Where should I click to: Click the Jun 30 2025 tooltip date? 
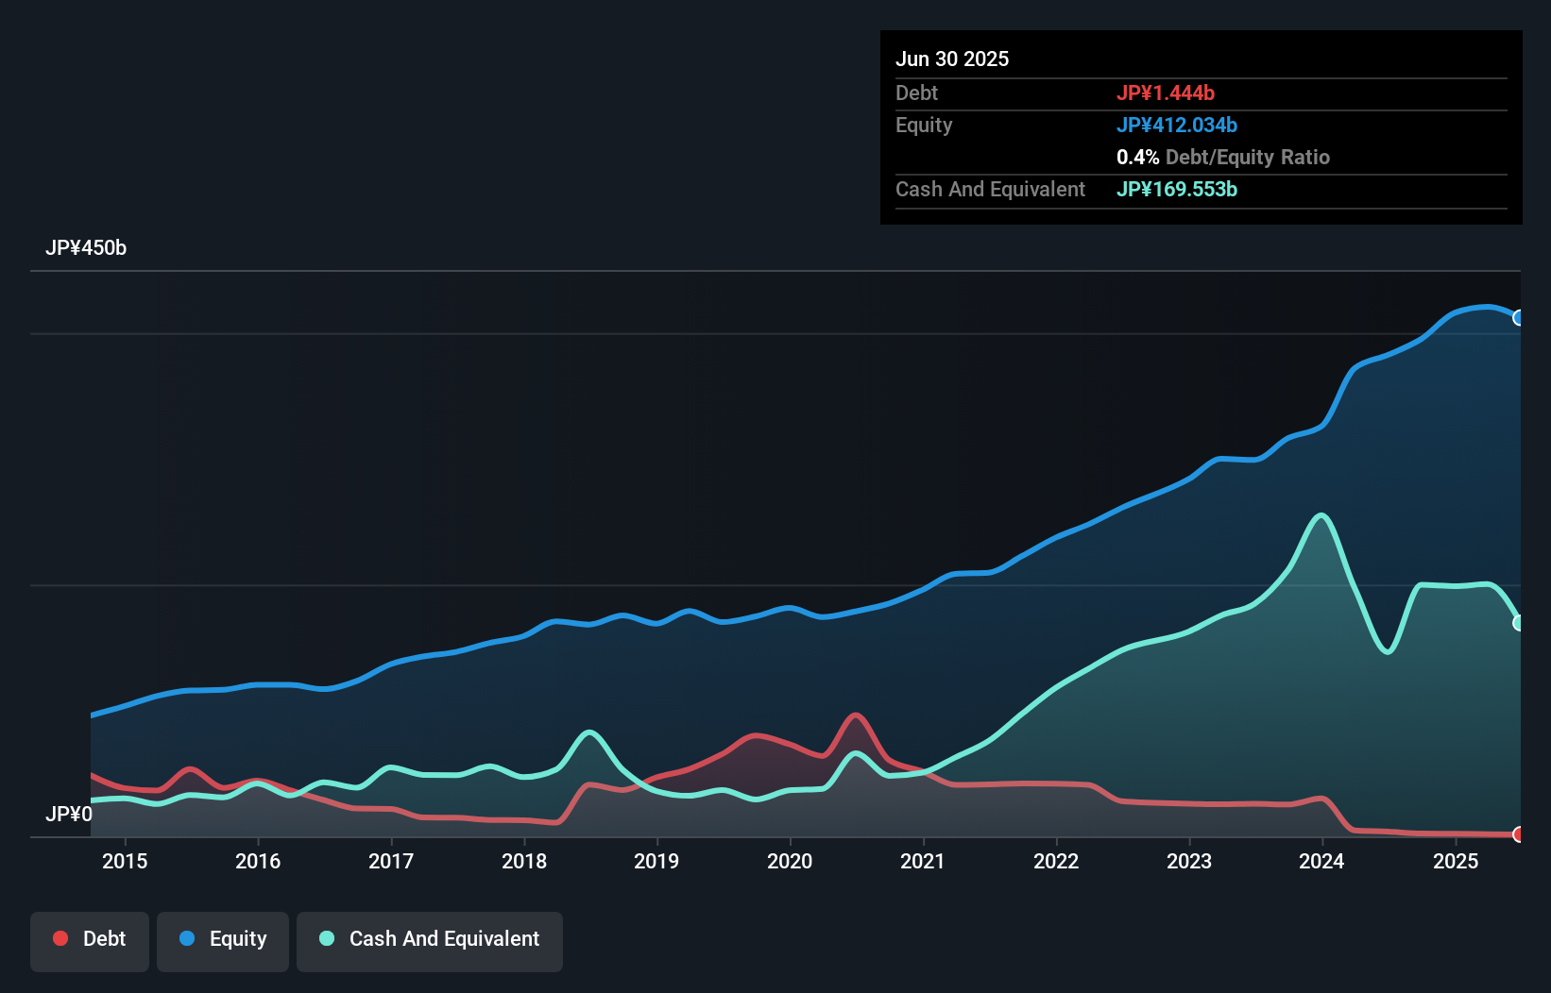point(952,59)
